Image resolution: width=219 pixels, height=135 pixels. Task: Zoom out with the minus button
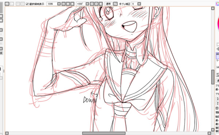(x=64, y=4)
